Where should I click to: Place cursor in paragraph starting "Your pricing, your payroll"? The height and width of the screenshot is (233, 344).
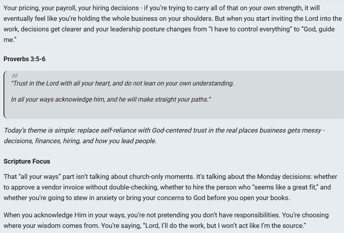[x=173, y=24]
